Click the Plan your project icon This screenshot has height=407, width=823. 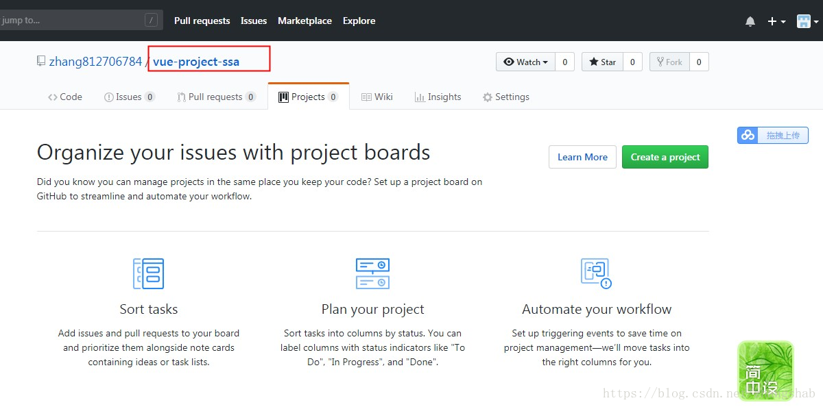[373, 273]
